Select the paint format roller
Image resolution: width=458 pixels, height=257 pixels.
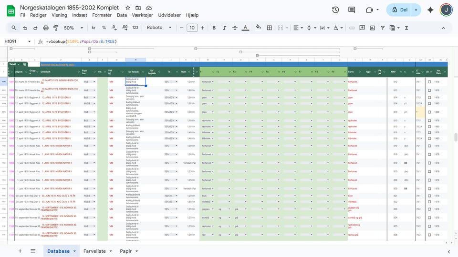coord(56,28)
